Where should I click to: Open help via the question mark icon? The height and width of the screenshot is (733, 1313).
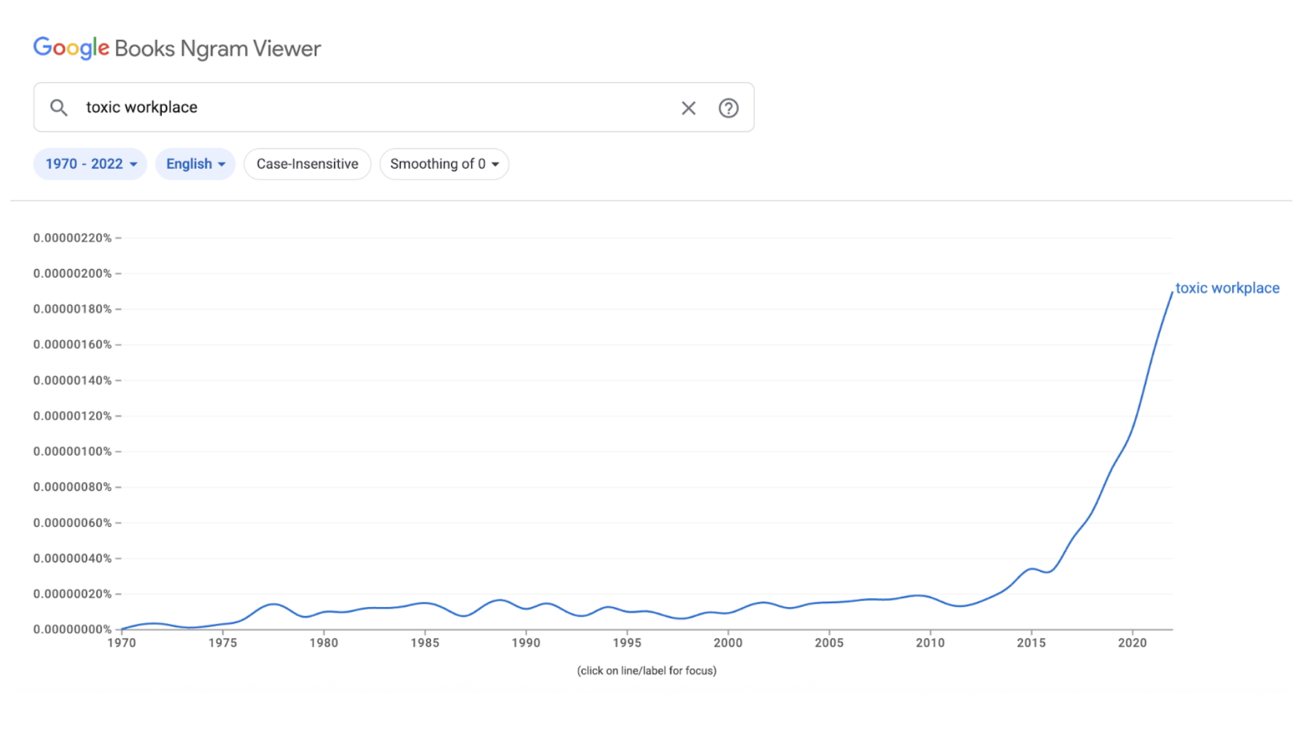pos(729,108)
